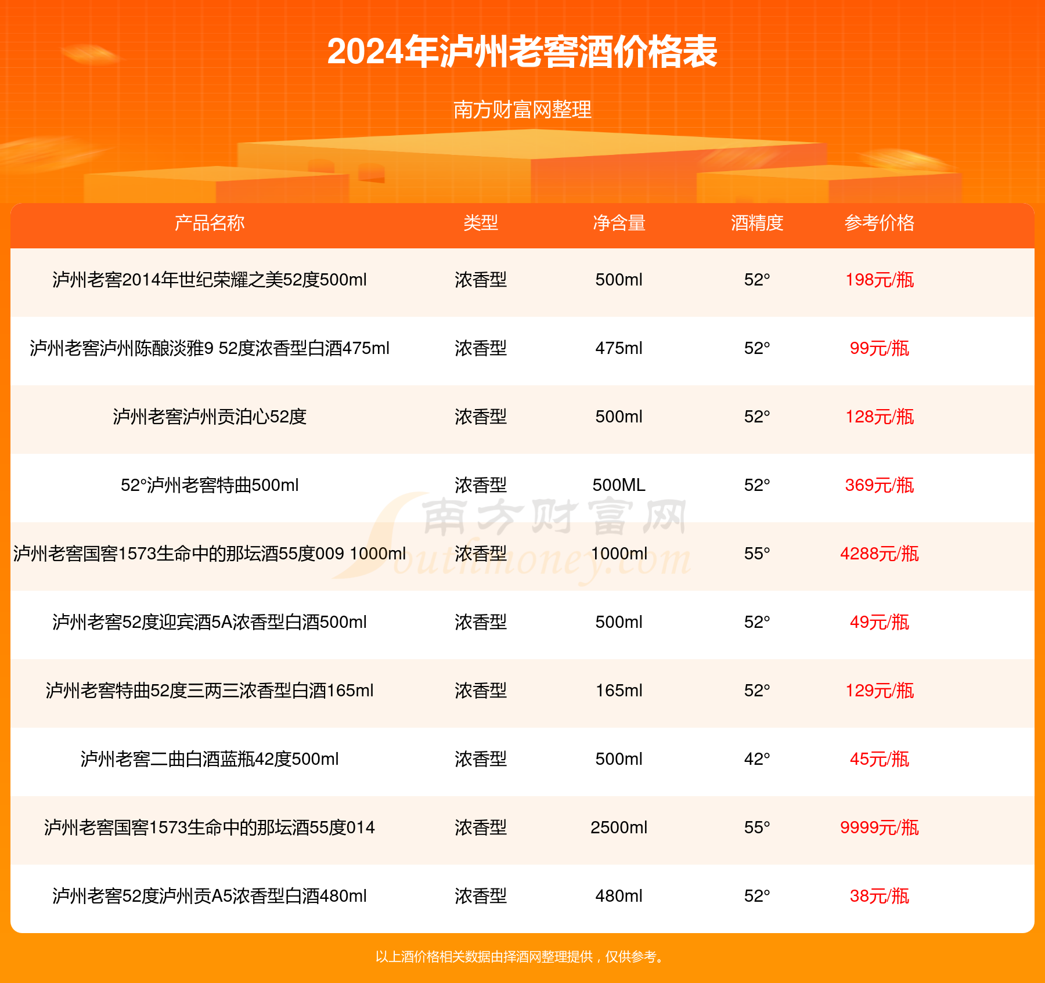Viewport: 1045px width, 983px height.
Task: Click the net content 165ml
Action: (x=619, y=691)
